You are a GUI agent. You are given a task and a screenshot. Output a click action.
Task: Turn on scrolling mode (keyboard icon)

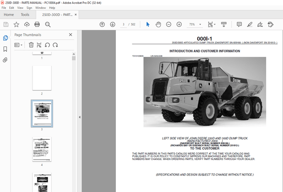tap(224, 24)
